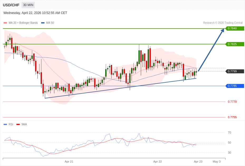Toggle the MA 20 + Bollinger Bands legend label
This screenshot has width=245, height=166.
click(x=23, y=23)
